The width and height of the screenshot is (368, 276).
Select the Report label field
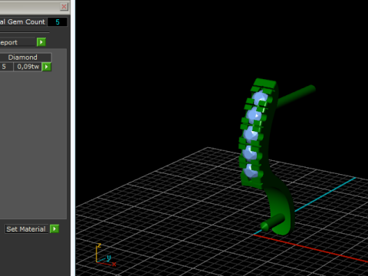click(18, 42)
